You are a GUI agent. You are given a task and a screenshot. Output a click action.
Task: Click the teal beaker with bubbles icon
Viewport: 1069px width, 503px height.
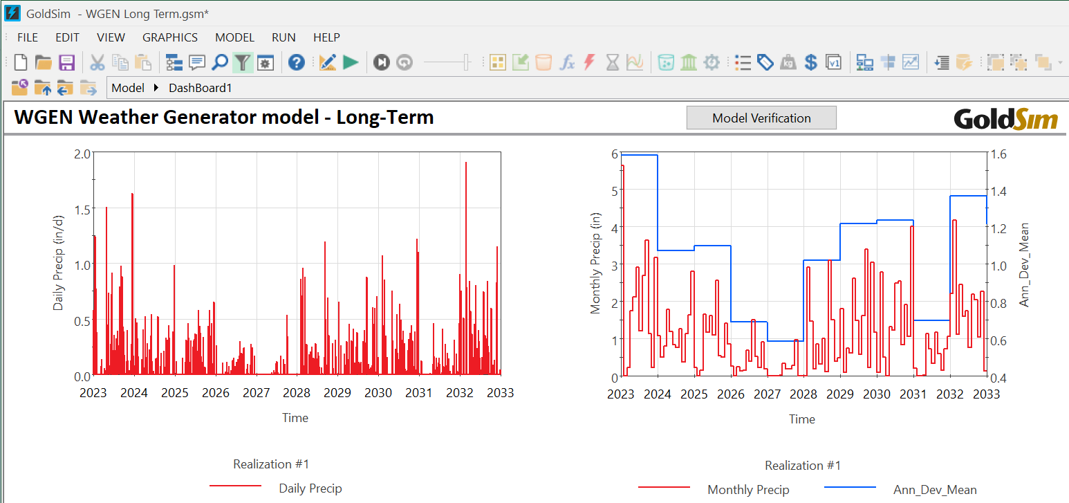666,62
